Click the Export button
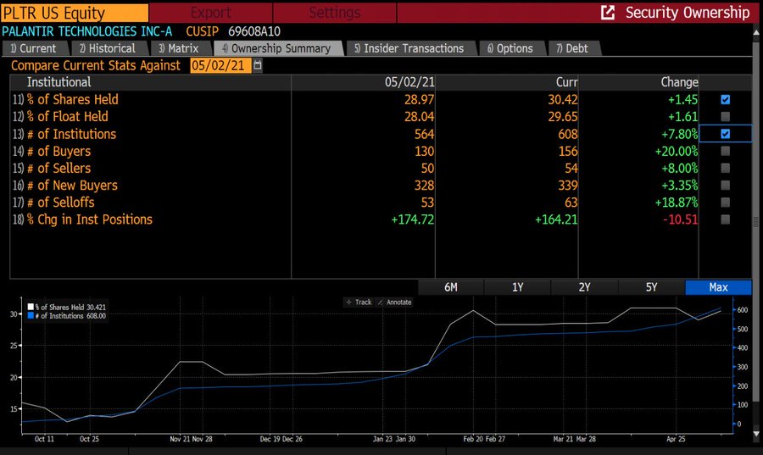763x455 pixels. tap(211, 13)
